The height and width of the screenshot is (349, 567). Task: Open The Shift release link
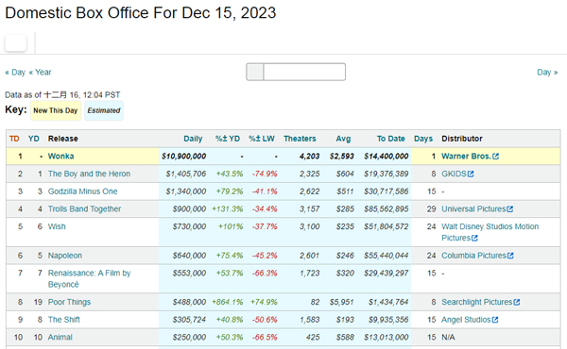pyautogui.click(x=63, y=320)
